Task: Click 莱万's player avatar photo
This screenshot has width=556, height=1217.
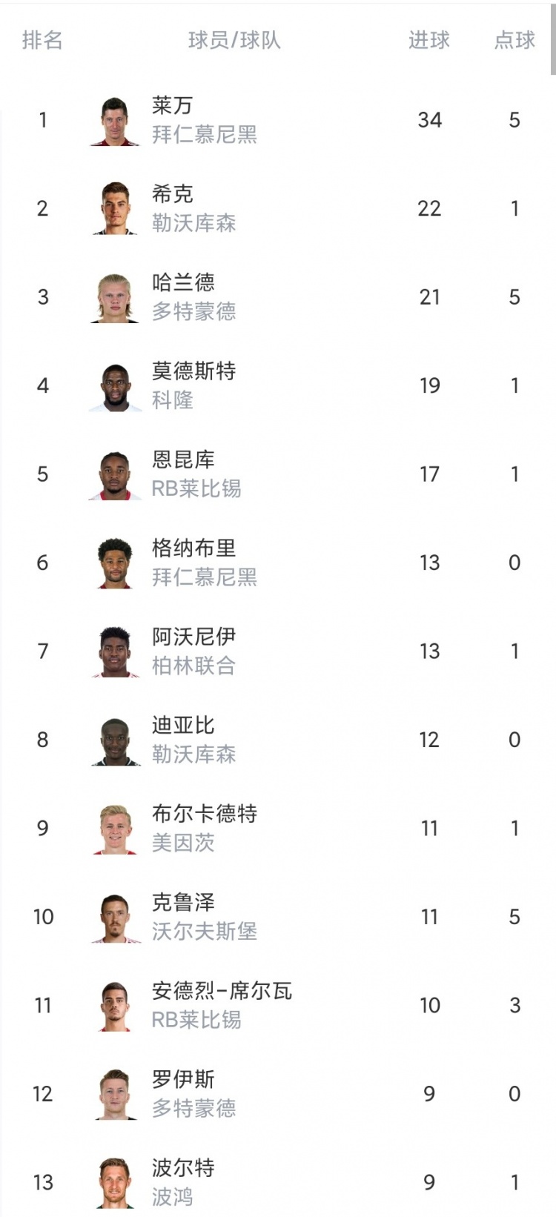Action: [x=115, y=121]
